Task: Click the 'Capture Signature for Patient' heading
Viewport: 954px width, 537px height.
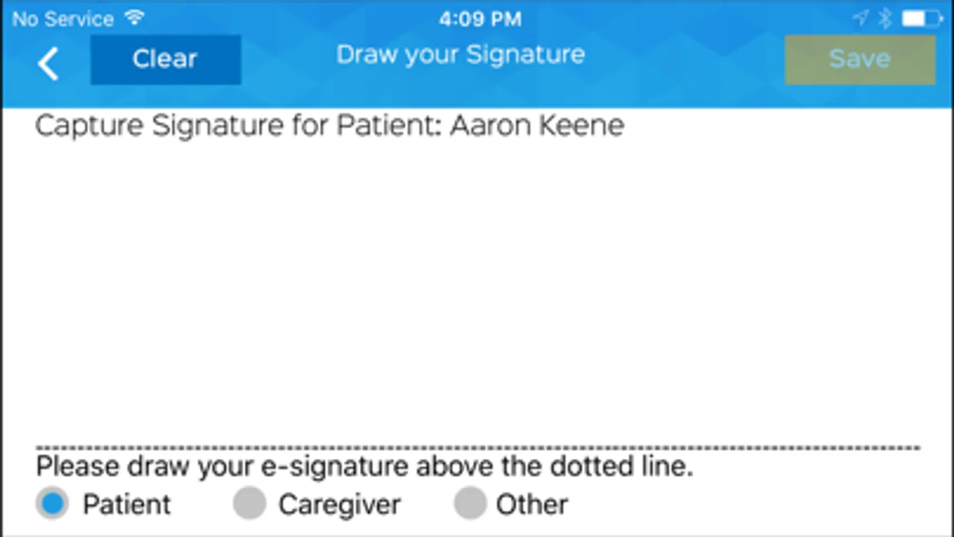Action: [x=329, y=126]
